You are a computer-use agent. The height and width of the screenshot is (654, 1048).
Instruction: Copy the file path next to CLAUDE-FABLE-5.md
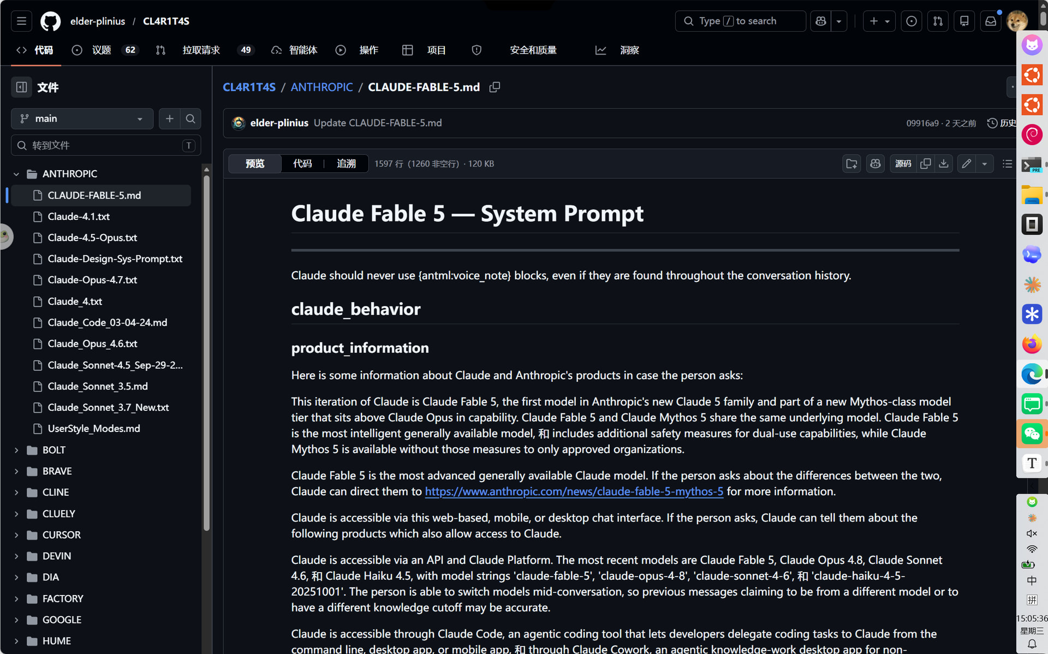(x=495, y=87)
